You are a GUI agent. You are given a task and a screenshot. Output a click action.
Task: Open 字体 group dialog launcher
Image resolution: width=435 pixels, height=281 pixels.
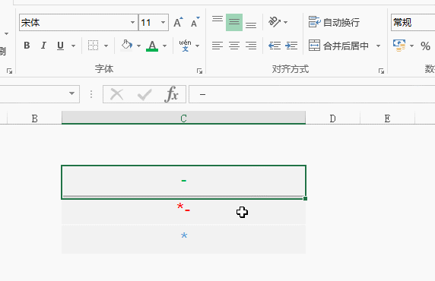(x=199, y=71)
